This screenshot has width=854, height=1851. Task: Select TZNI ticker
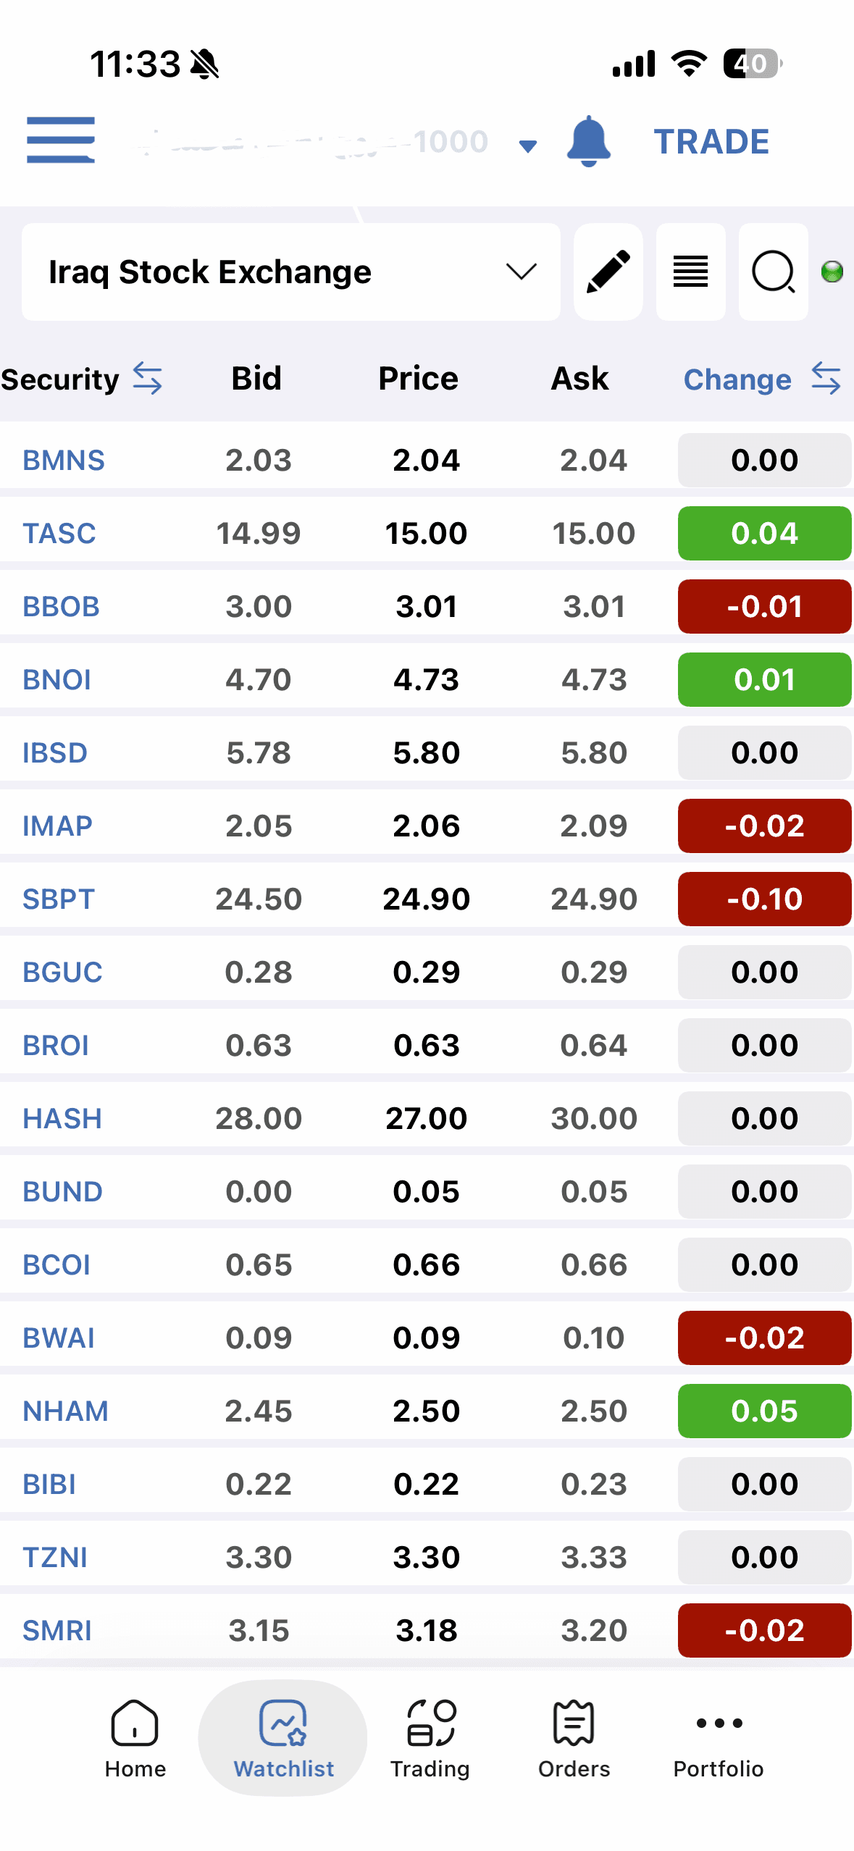pyautogui.click(x=55, y=1557)
